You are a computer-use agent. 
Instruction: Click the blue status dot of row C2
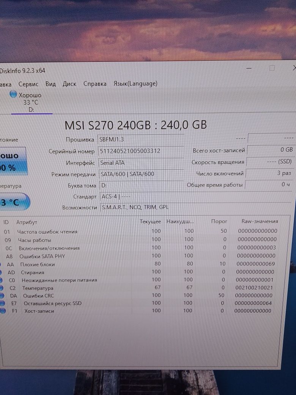[2, 288]
